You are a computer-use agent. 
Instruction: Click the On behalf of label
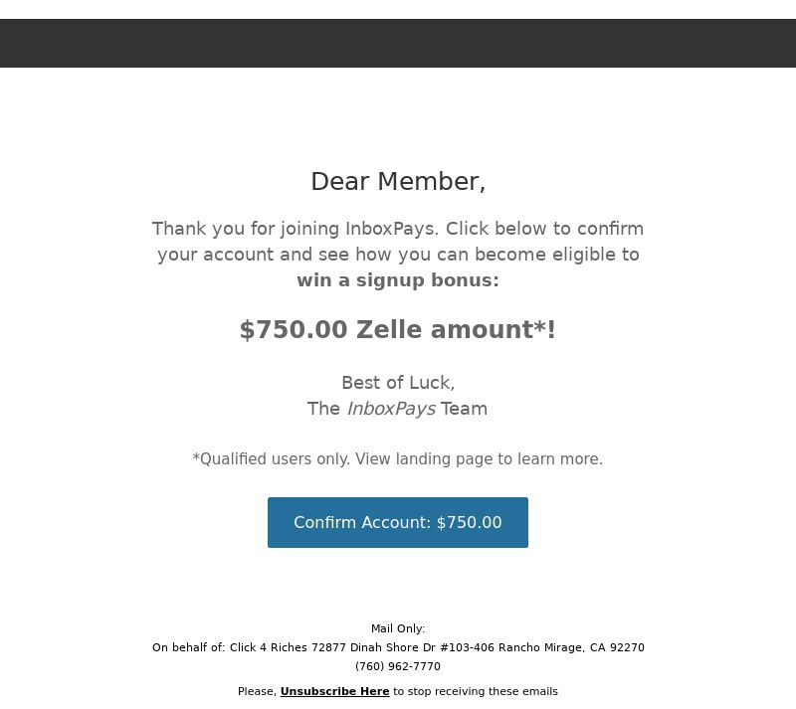[x=188, y=647]
